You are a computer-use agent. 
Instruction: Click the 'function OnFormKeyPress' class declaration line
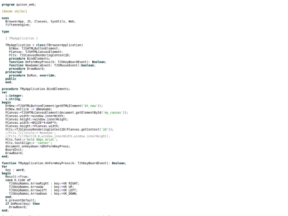(x=58, y=62)
